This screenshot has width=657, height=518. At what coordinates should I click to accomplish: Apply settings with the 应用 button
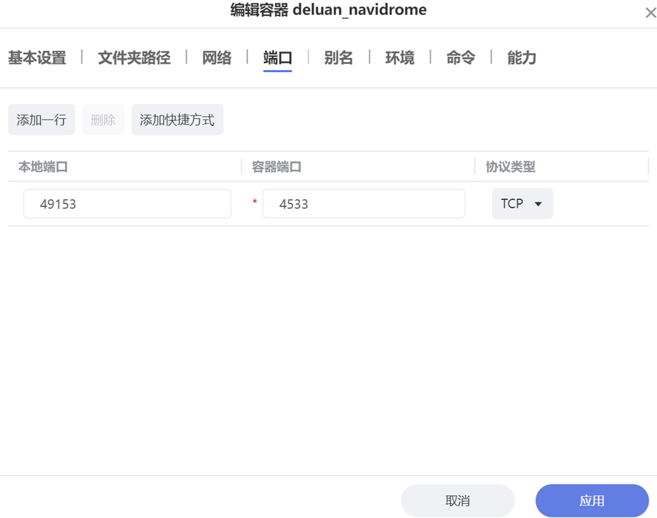point(592,501)
